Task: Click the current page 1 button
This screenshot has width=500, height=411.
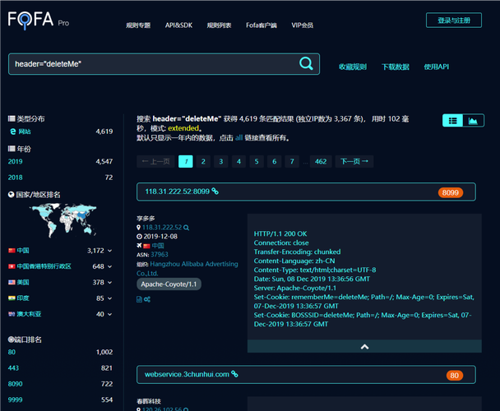Action: (186, 161)
